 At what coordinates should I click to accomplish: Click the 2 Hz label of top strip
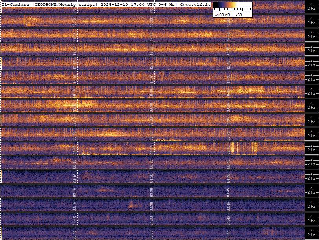point(311,8)
